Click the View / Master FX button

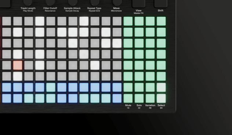(138, 4)
